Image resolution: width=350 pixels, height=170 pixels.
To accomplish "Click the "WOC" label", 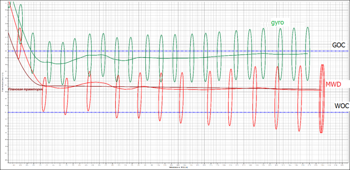I will [341, 106].
